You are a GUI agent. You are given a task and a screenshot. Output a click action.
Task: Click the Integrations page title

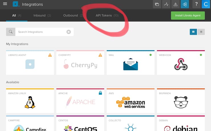(33, 5)
